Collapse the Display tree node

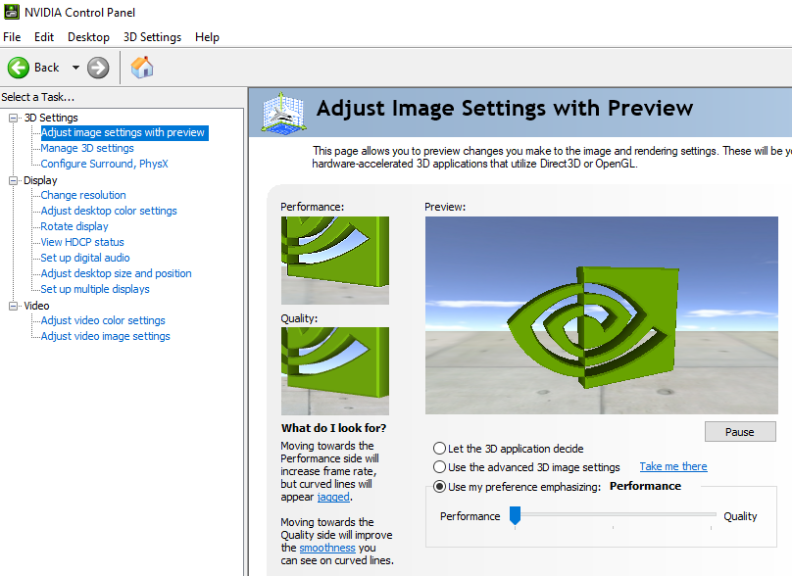pos(13,180)
